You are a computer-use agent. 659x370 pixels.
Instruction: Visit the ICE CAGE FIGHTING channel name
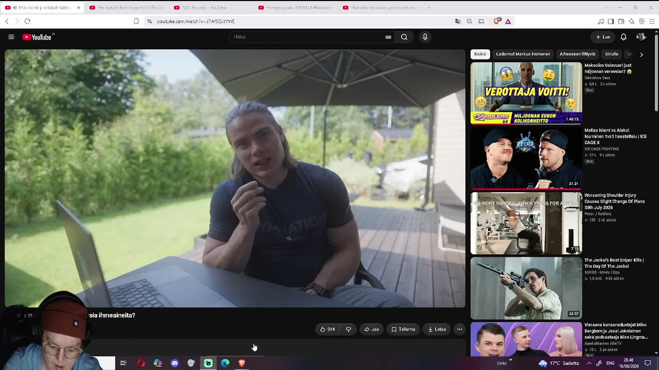coord(601,149)
